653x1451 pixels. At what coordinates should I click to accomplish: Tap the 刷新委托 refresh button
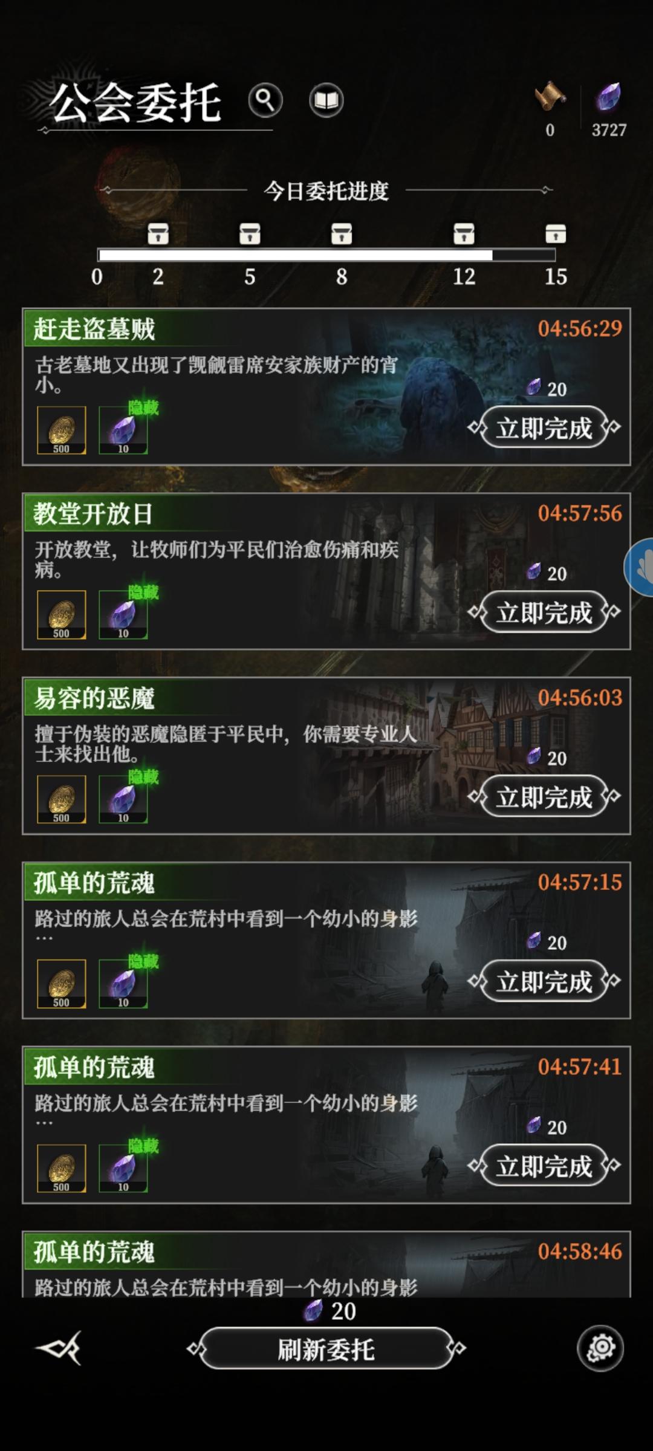point(326,1348)
